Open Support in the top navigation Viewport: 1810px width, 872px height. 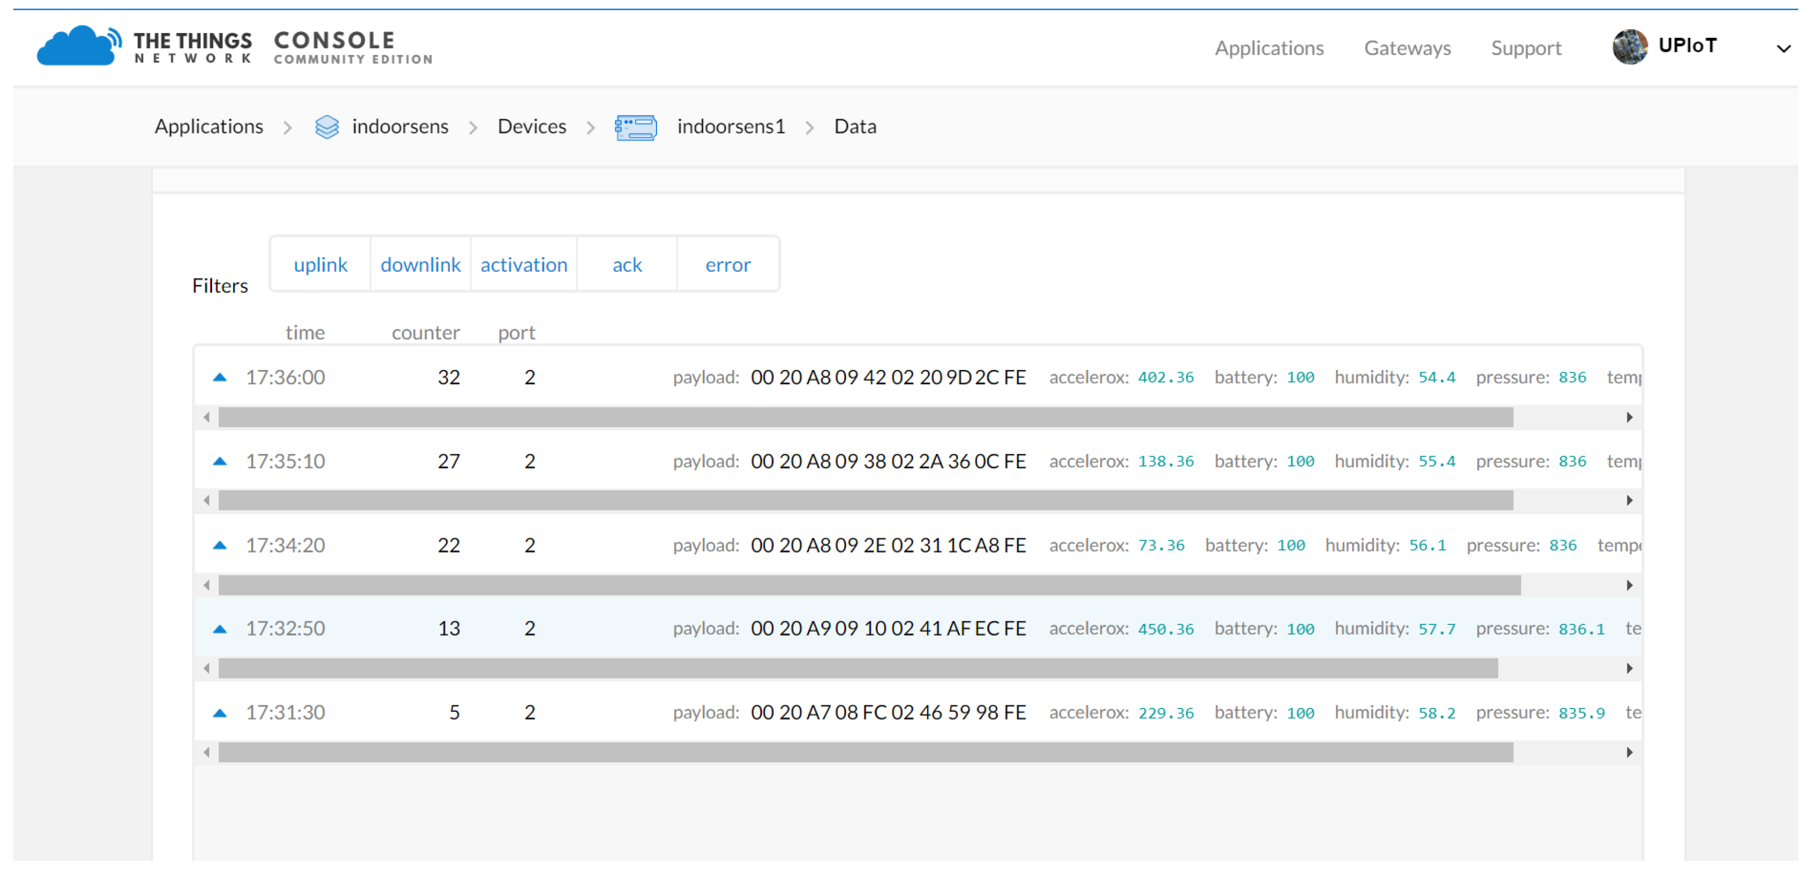pos(1526,48)
